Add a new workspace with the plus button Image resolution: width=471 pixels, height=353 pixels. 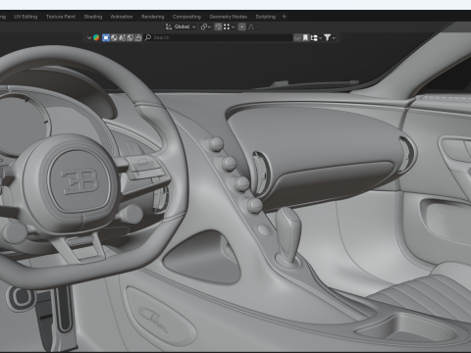tap(284, 17)
